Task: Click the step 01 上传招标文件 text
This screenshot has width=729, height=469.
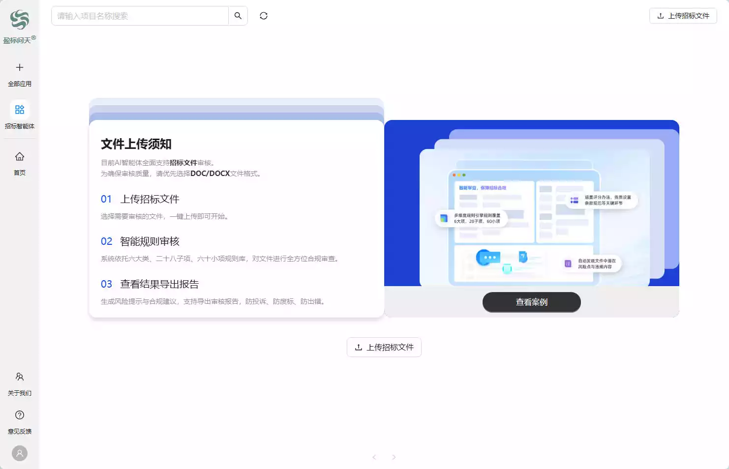Action: [150, 199]
